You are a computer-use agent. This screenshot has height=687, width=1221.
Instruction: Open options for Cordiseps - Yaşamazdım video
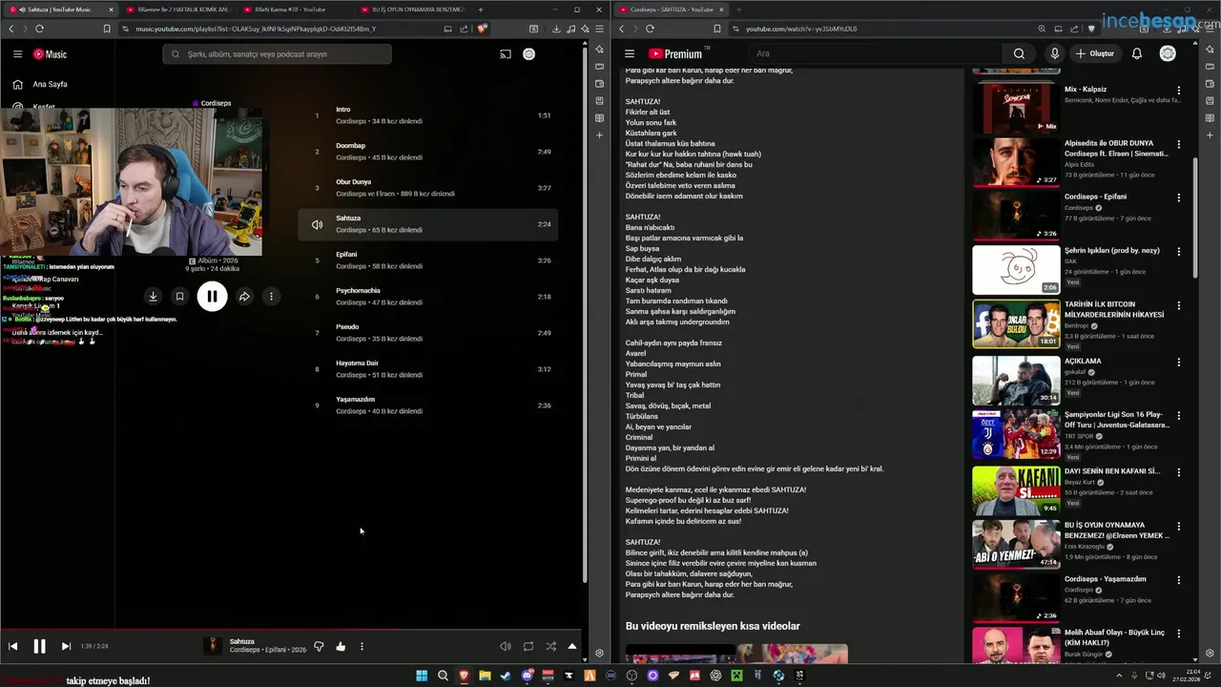1179,580
